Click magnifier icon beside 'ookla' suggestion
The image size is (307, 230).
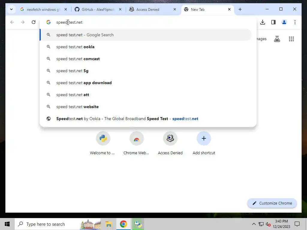[48, 47]
